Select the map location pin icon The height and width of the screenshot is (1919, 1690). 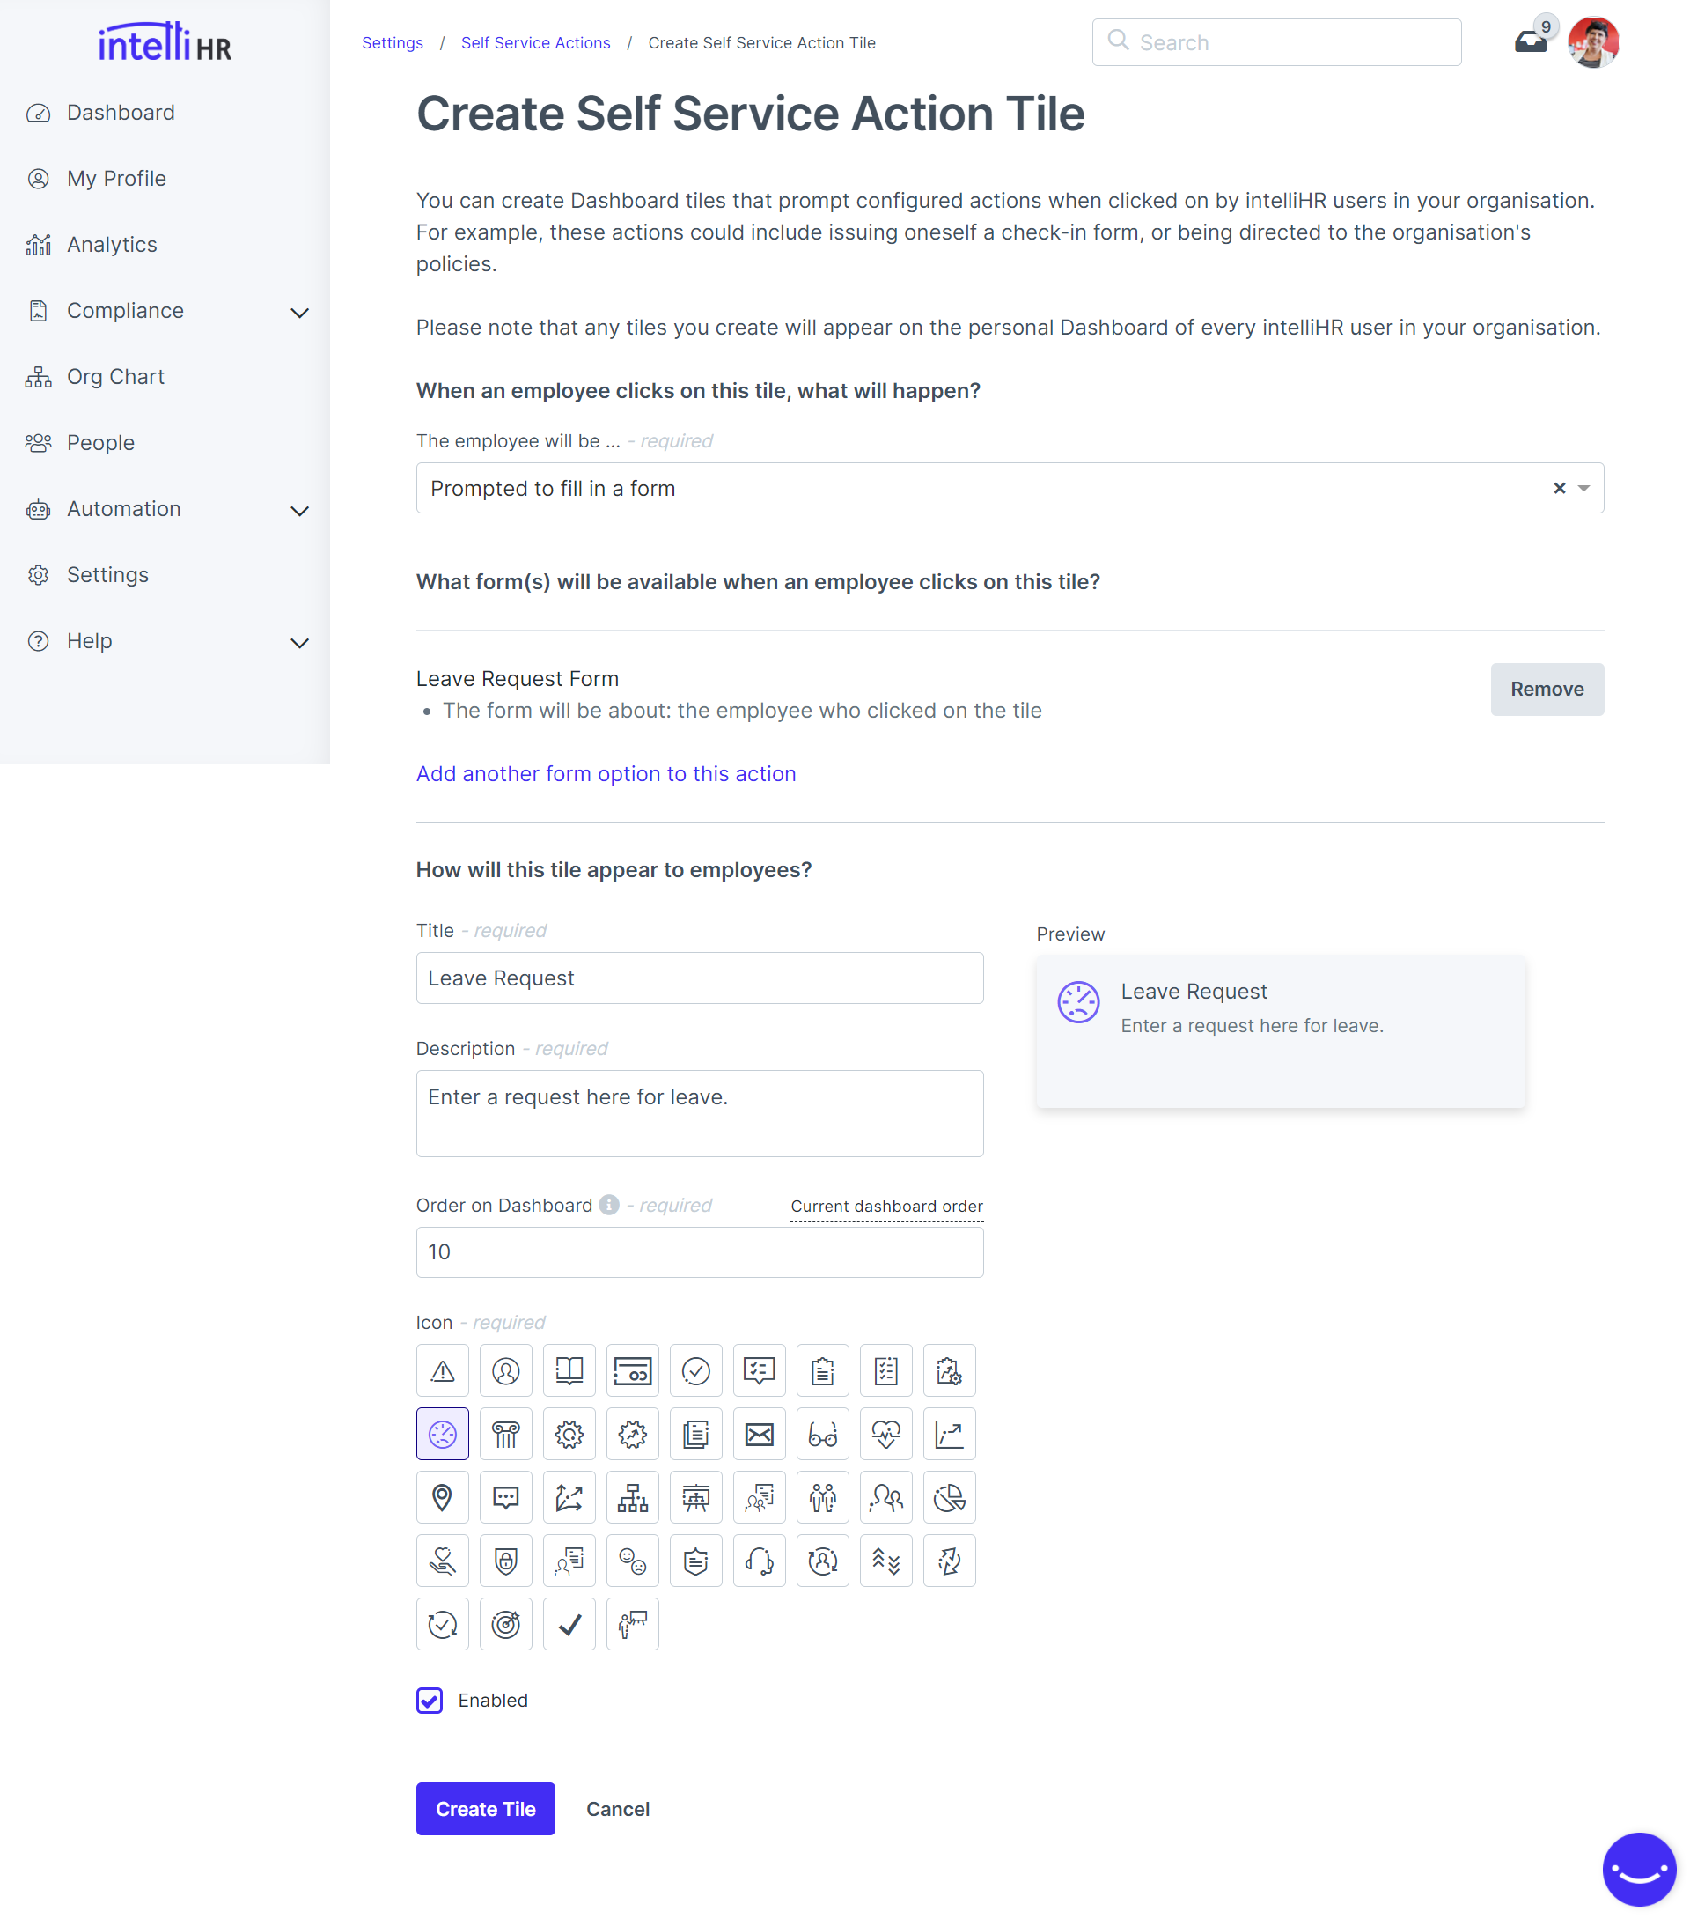point(442,1497)
